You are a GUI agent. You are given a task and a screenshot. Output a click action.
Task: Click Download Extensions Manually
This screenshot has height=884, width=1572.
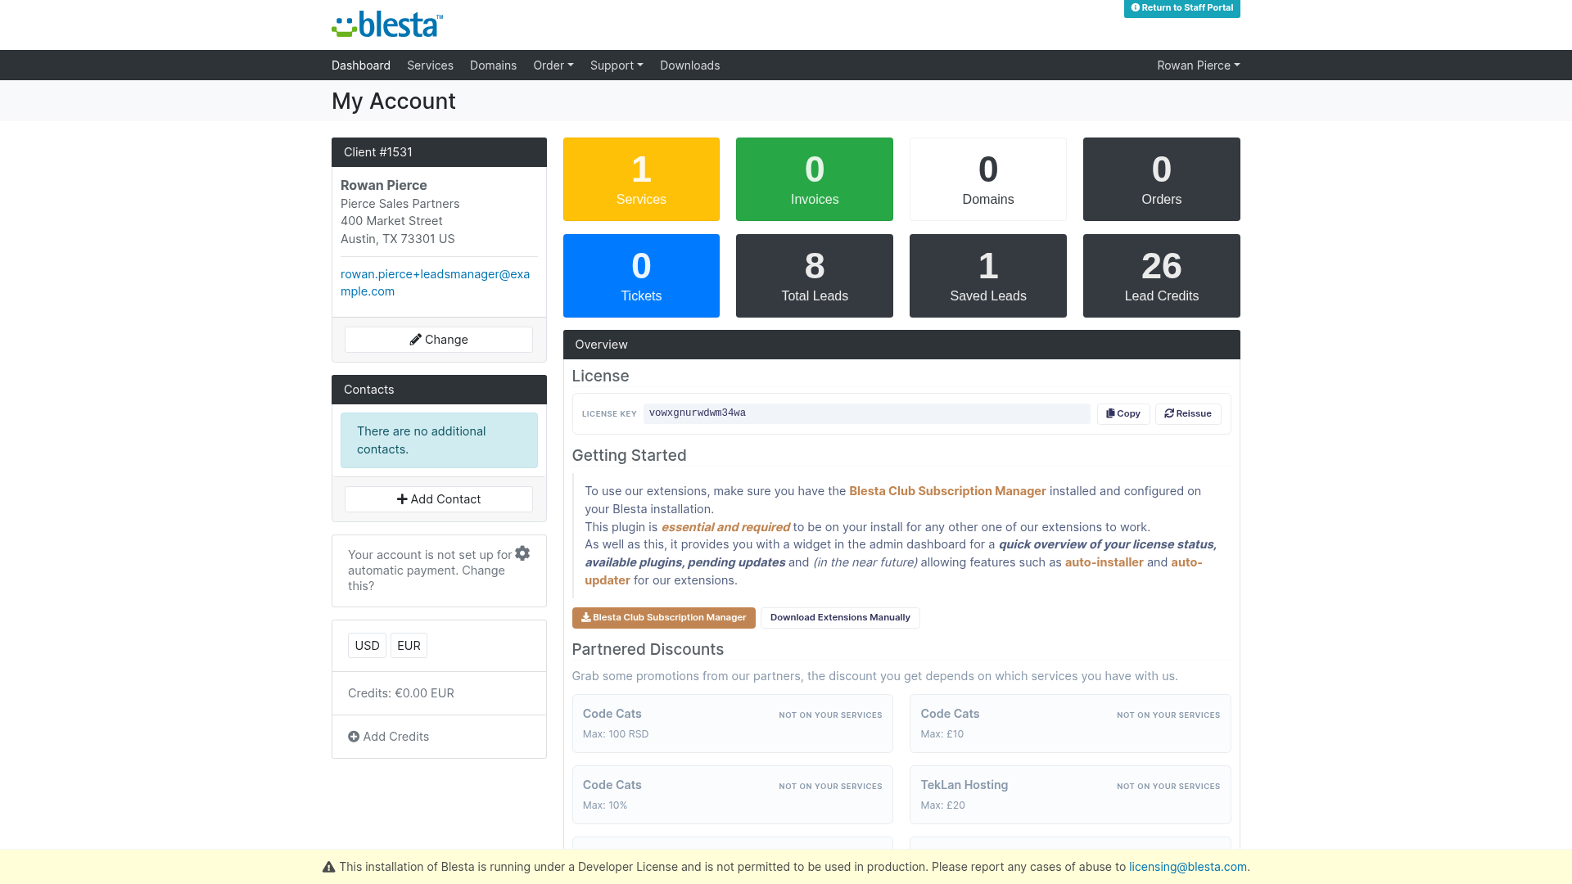pyautogui.click(x=840, y=618)
